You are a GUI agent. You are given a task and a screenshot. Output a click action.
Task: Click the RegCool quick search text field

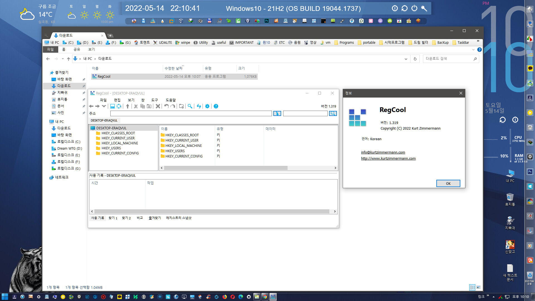[305, 113]
